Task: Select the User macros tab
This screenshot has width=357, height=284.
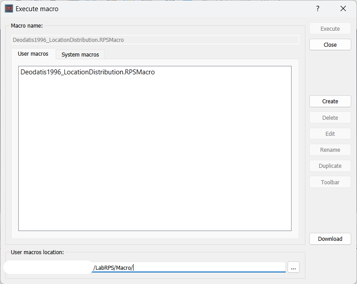Action: (x=33, y=54)
